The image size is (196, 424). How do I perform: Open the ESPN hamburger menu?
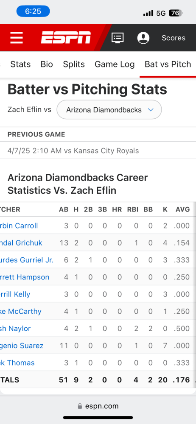pyautogui.click(x=17, y=38)
